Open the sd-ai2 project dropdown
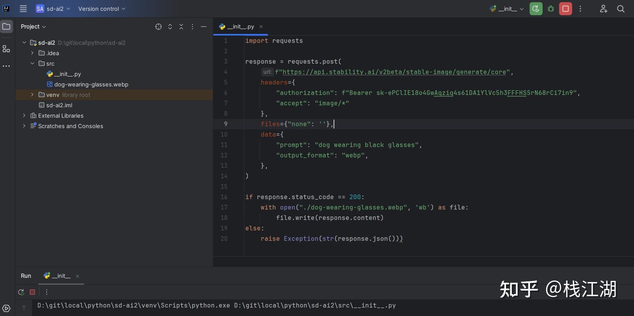This screenshot has height=316, width=634. [53, 9]
